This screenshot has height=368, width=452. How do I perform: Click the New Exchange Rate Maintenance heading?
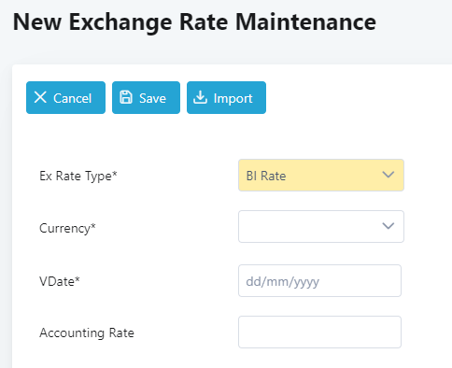tap(194, 22)
